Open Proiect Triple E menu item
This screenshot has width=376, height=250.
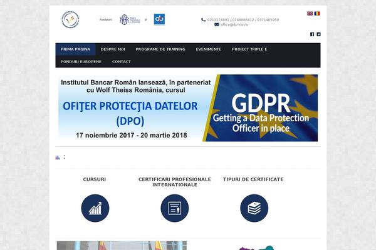249,49
